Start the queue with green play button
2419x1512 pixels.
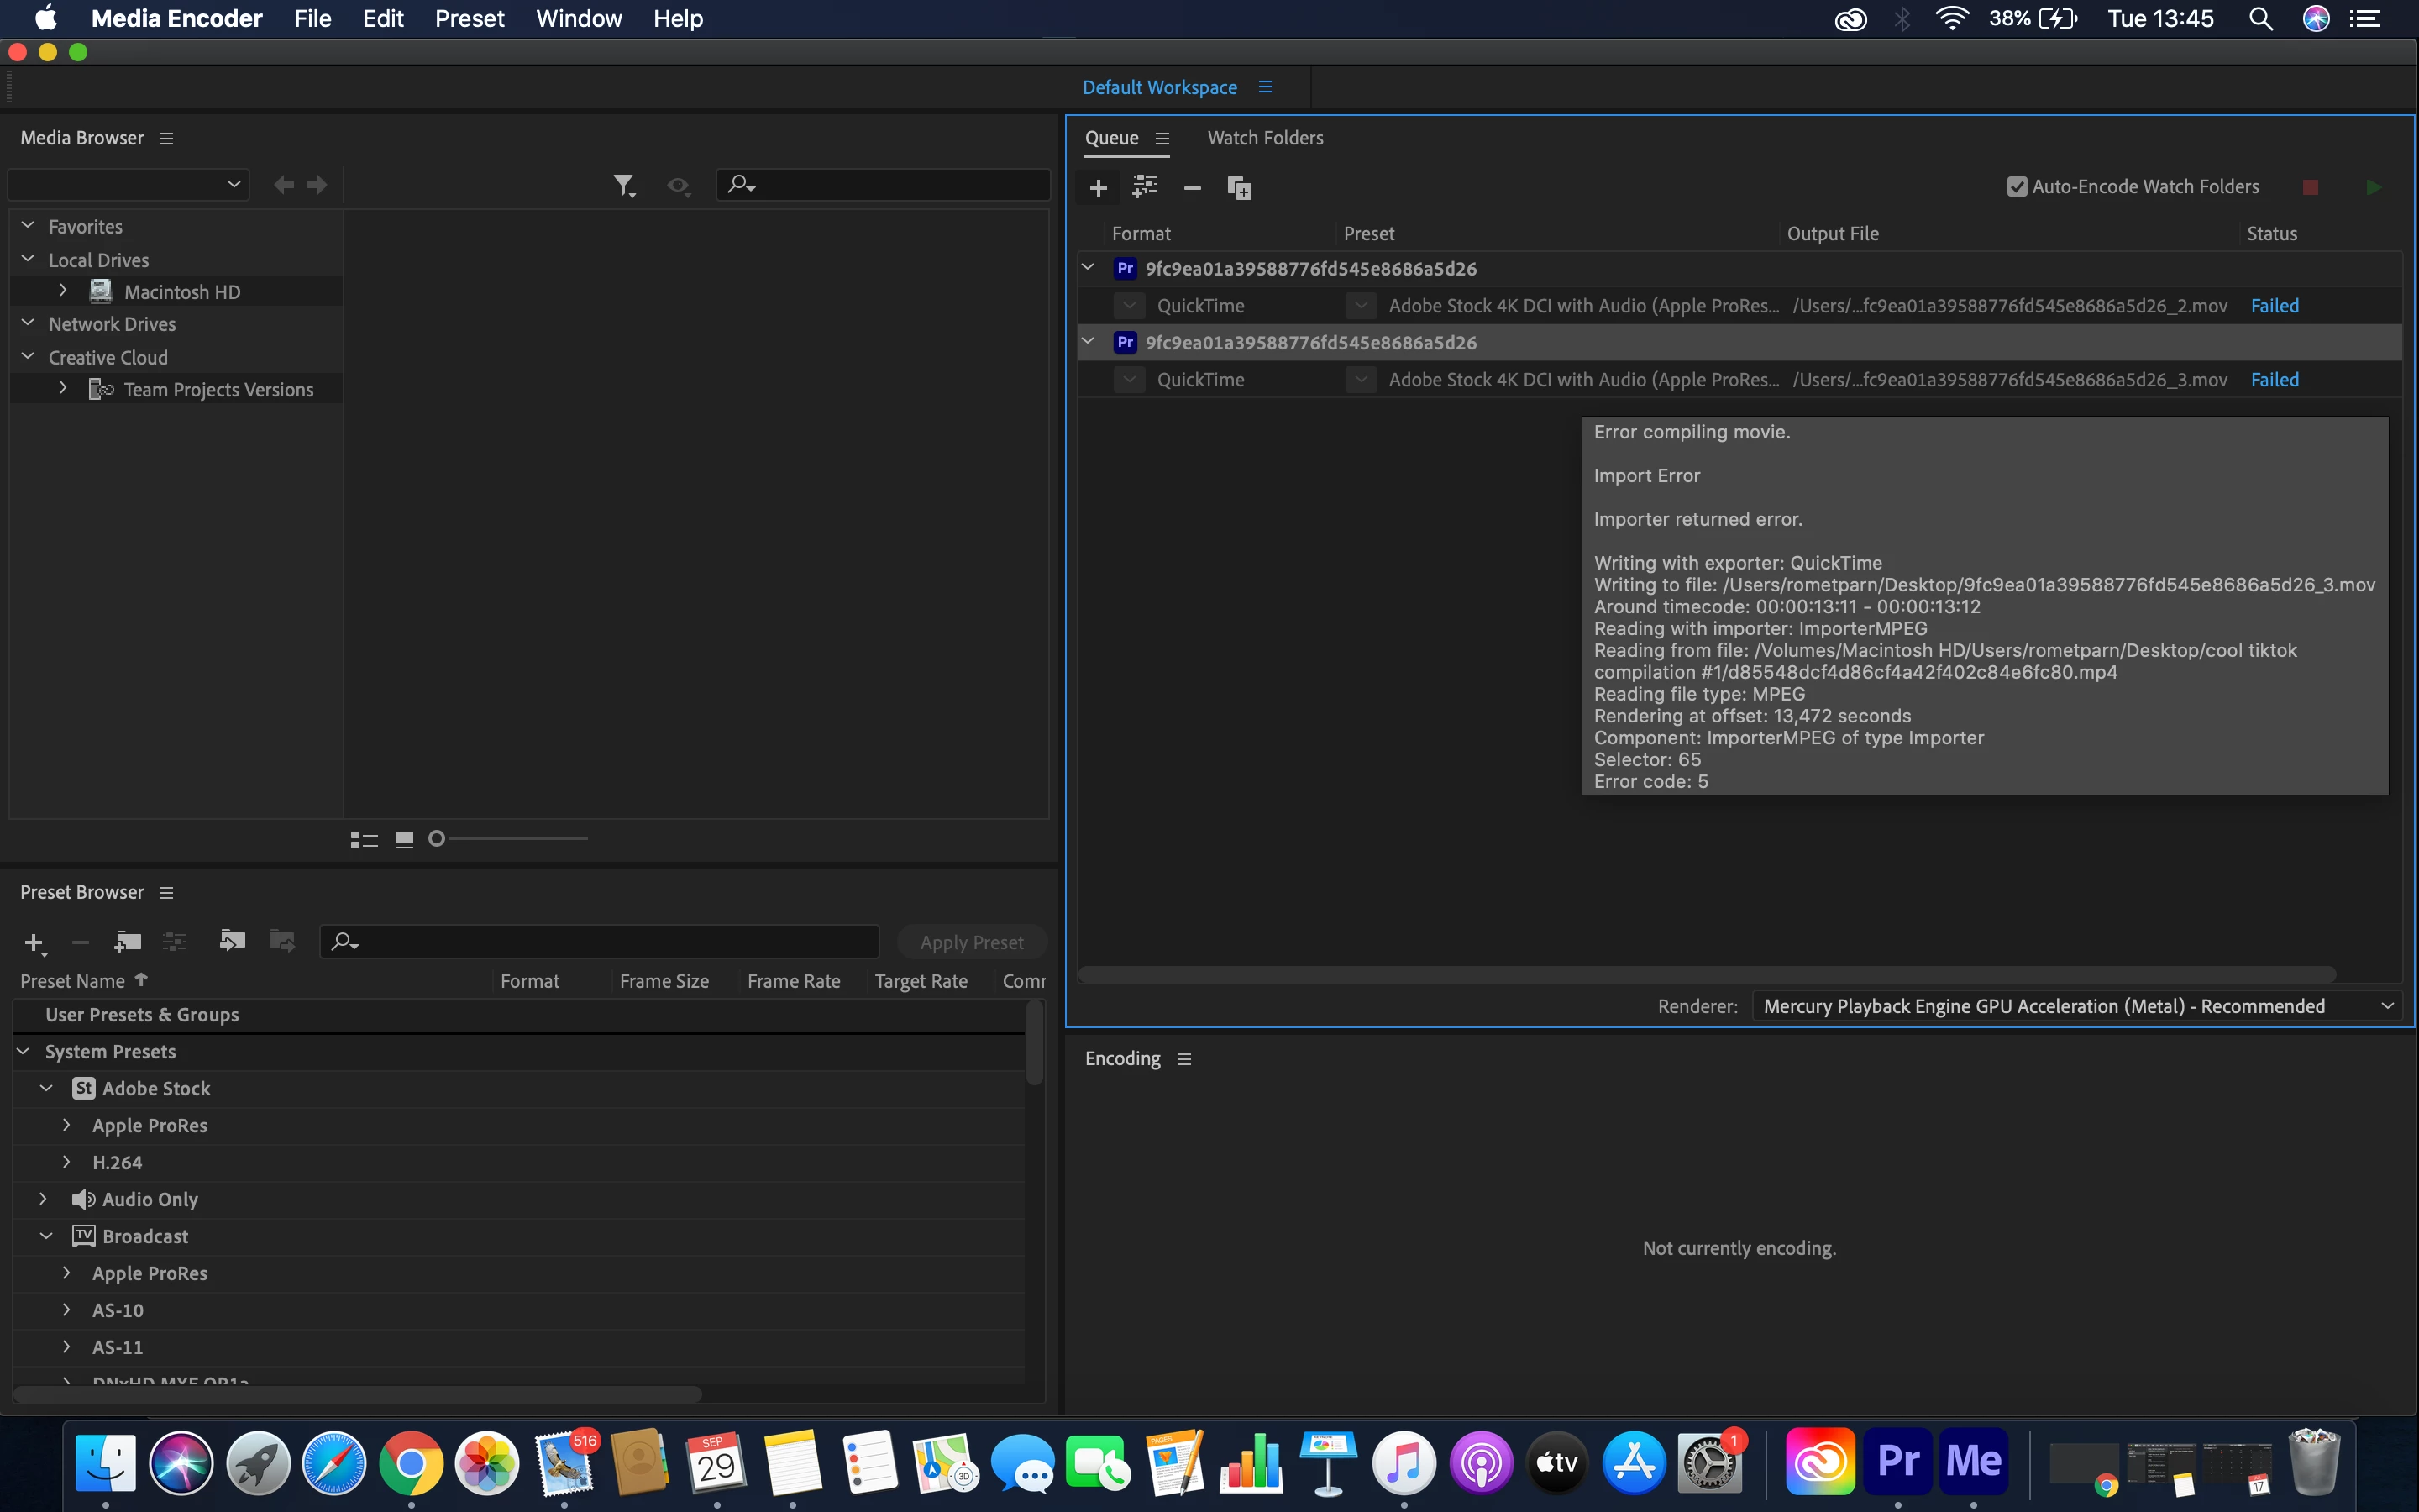coord(2373,187)
